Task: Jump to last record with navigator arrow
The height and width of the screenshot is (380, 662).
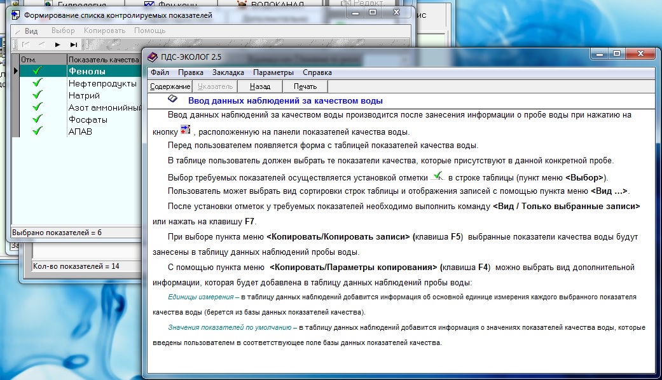Action: pos(74,44)
